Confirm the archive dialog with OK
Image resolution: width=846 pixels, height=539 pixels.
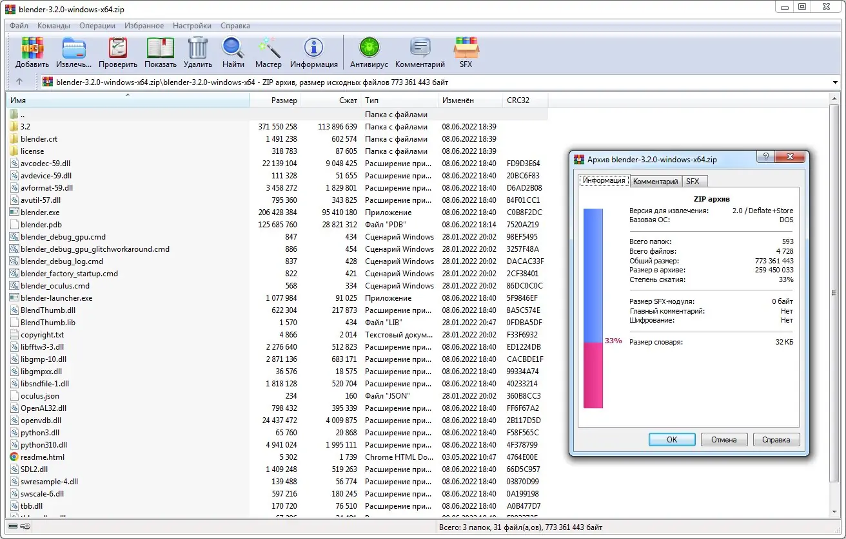pyautogui.click(x=672, y=440)
